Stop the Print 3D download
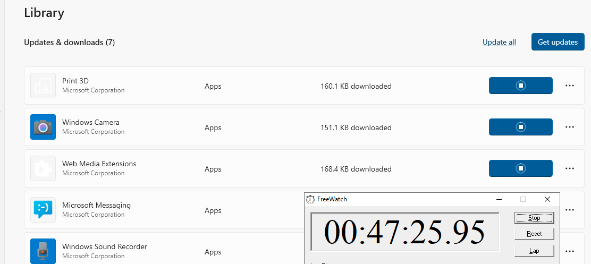The image size is (591, 264). (x=520, y=86)
